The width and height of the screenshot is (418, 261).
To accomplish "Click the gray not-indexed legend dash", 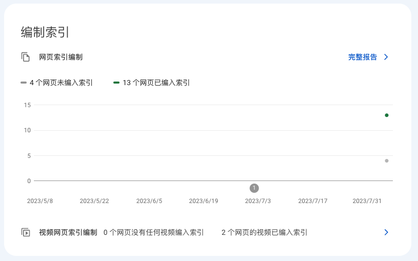I will (24, 83).
